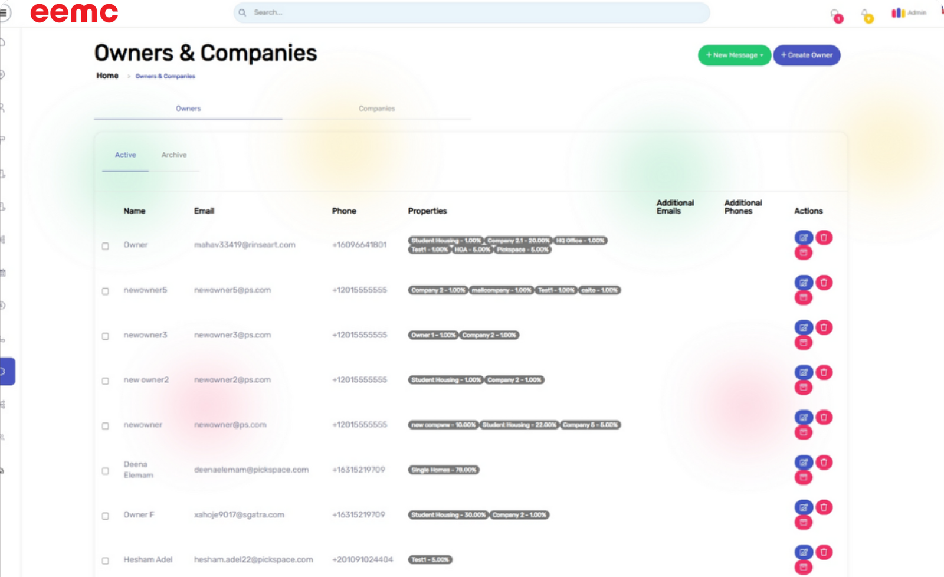The image size is (944, 577).
Task: Click trash icon for Owner F row
Action: [x=824, y=507]
